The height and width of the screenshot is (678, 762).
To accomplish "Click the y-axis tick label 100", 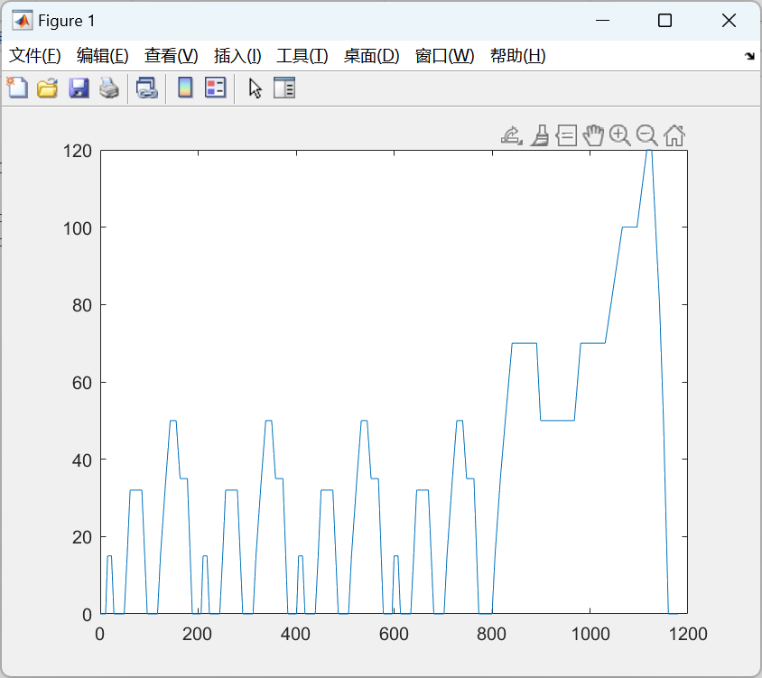I will (x=78, y=228).
